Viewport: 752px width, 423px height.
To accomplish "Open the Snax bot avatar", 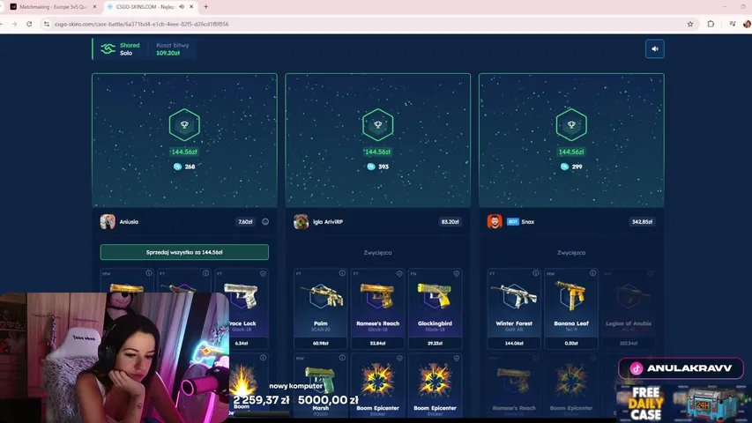I will [x=495, y=221].
